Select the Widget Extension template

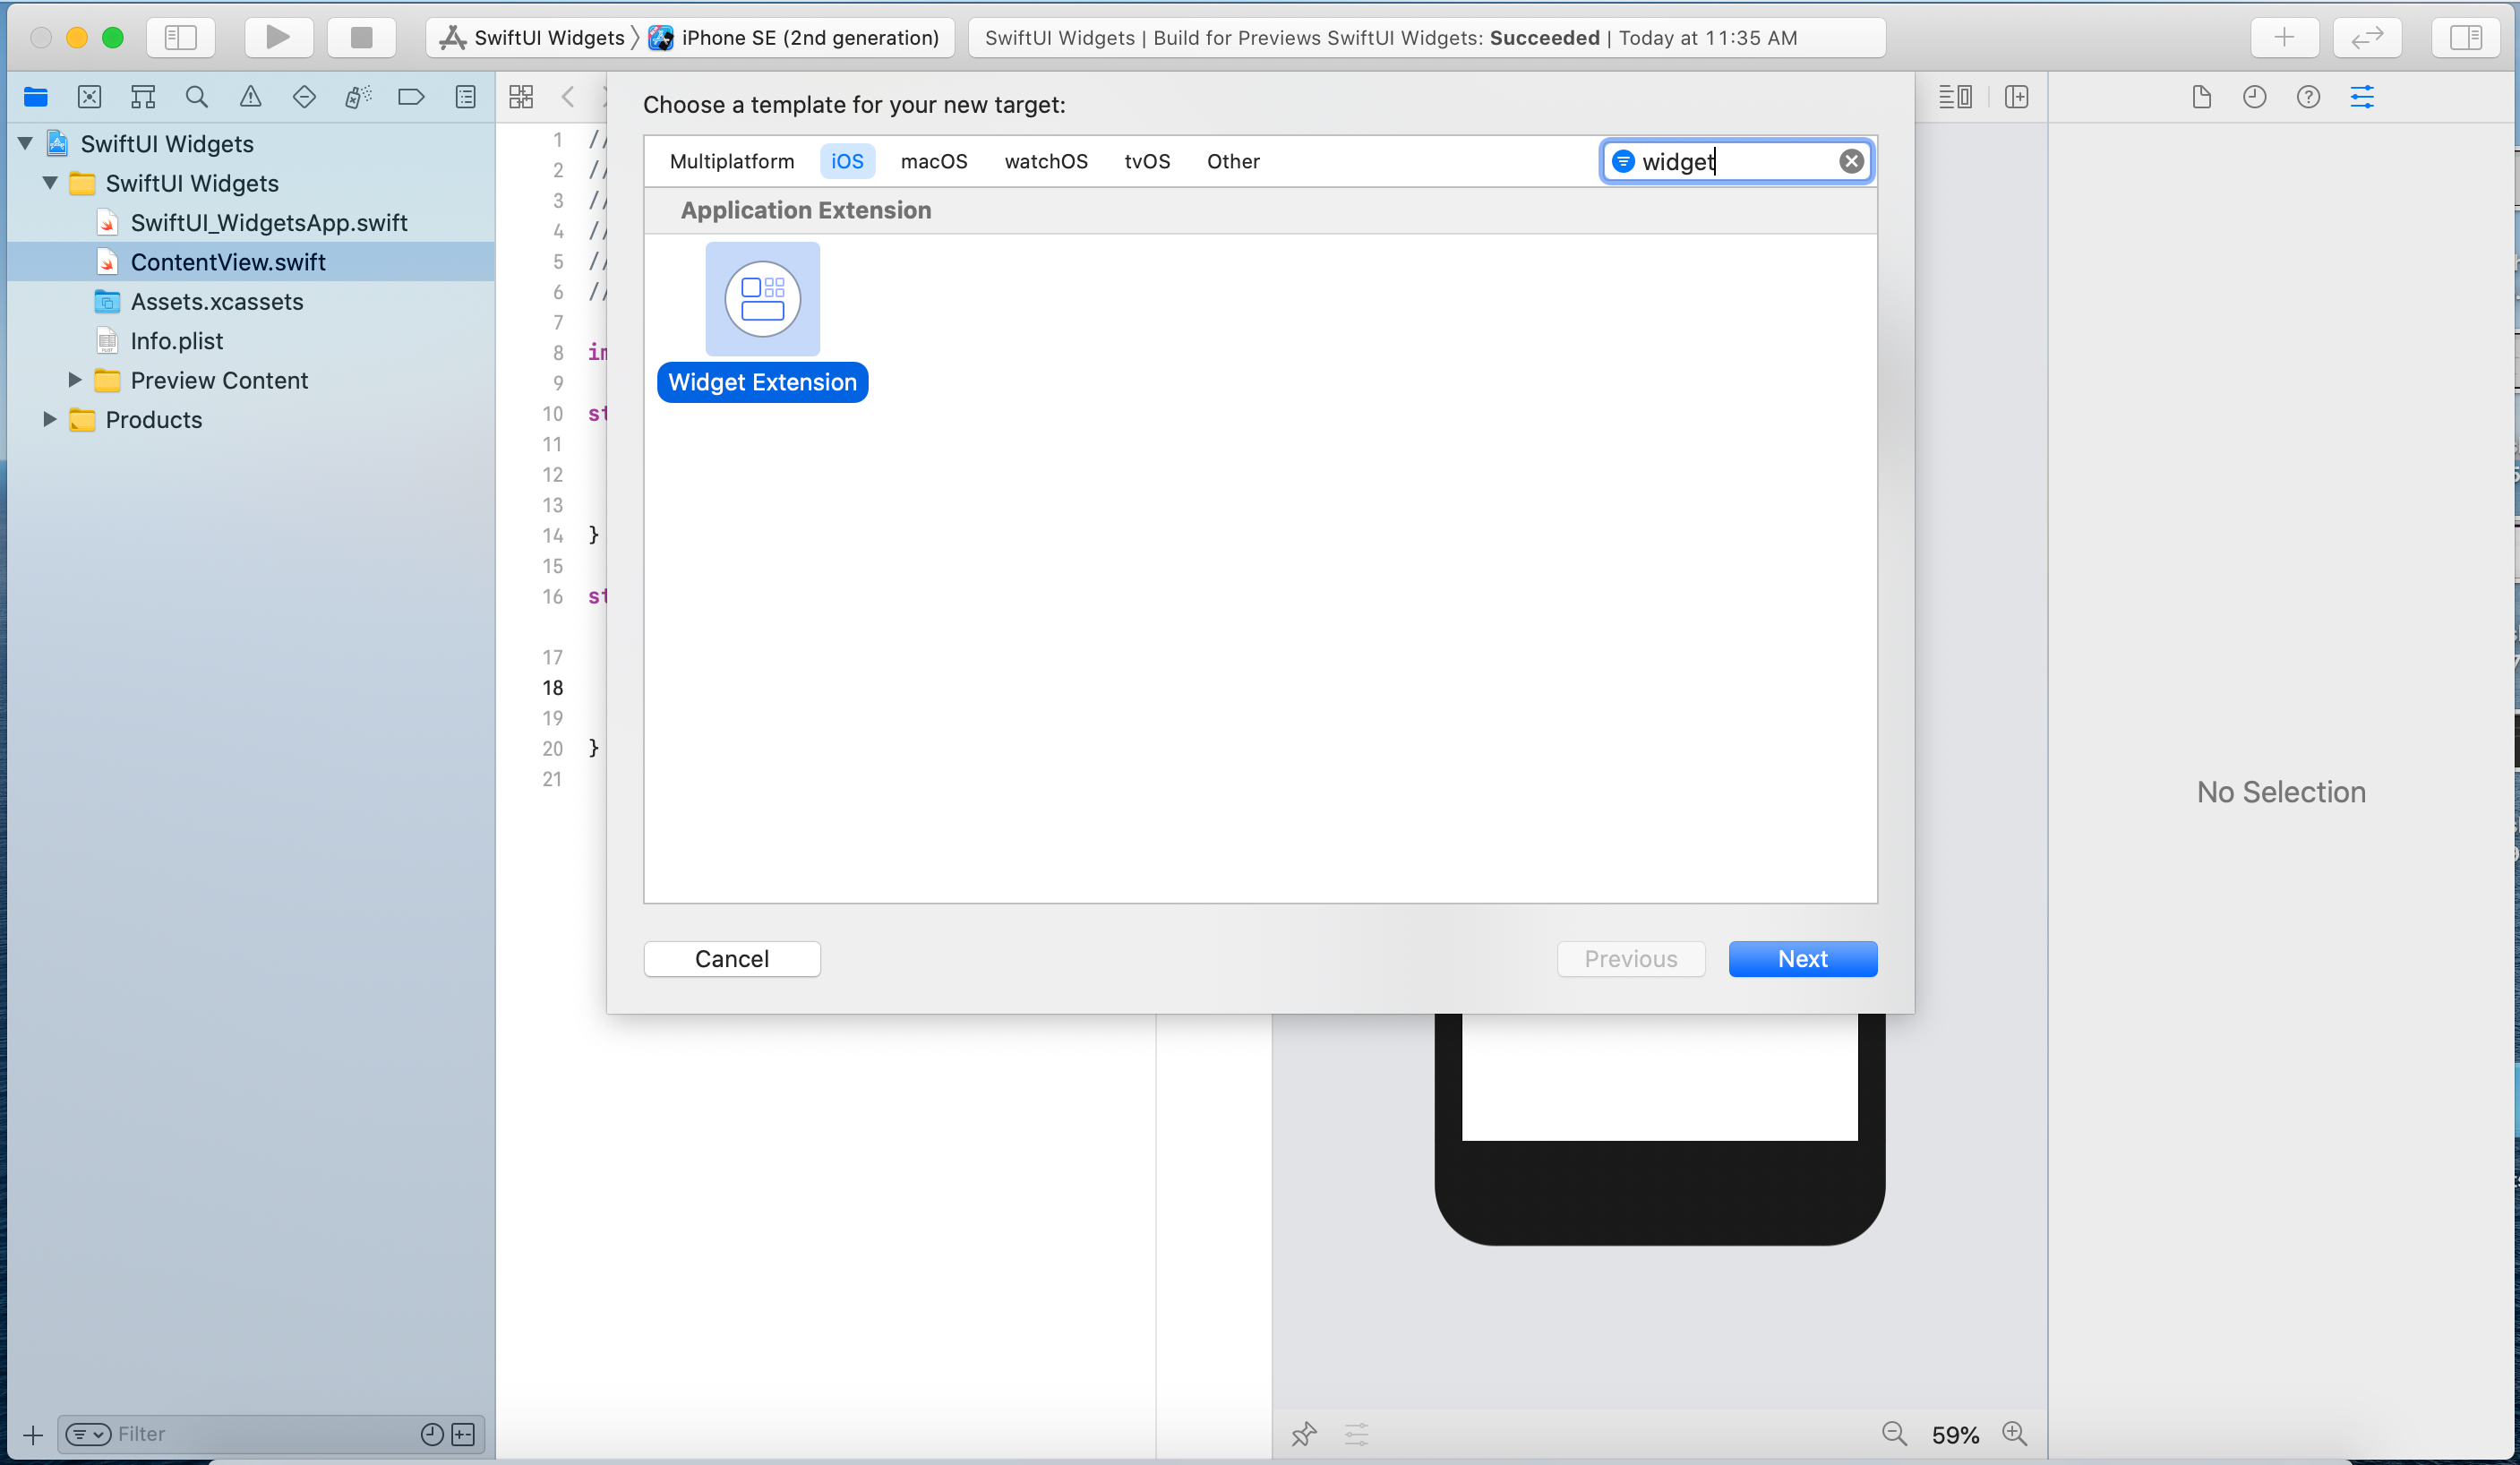(x=762, y=299)
